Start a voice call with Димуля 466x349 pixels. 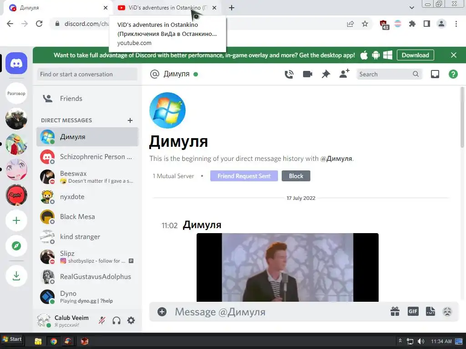289,74
